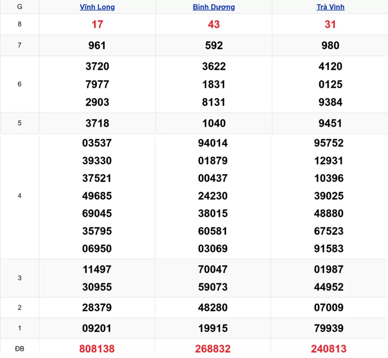Click prize-7 number 961
Image resolution: width=388 pixels, height=358 pixels.
pyautogui.click(x=97, y=46)
